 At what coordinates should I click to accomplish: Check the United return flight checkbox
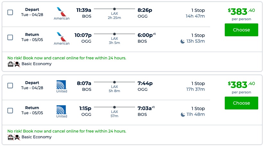[10, 110]
